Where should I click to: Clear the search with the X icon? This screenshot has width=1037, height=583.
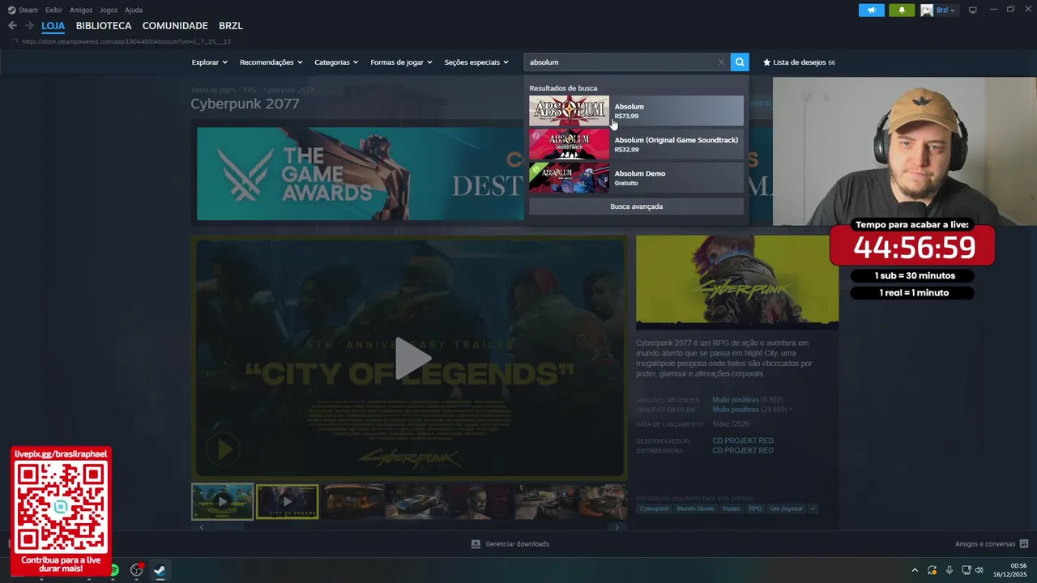point(721,62)
